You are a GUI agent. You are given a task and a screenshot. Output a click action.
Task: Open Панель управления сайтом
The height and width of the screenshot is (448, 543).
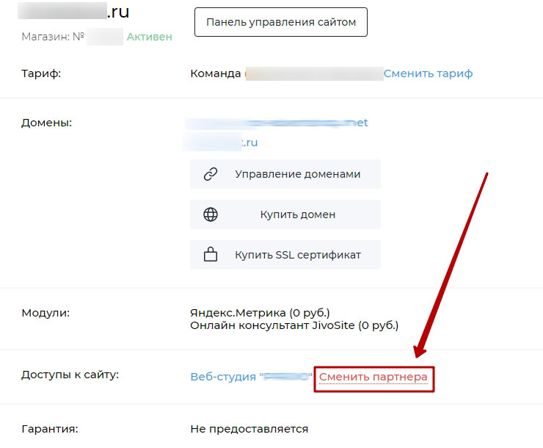[x=280, y=22]
